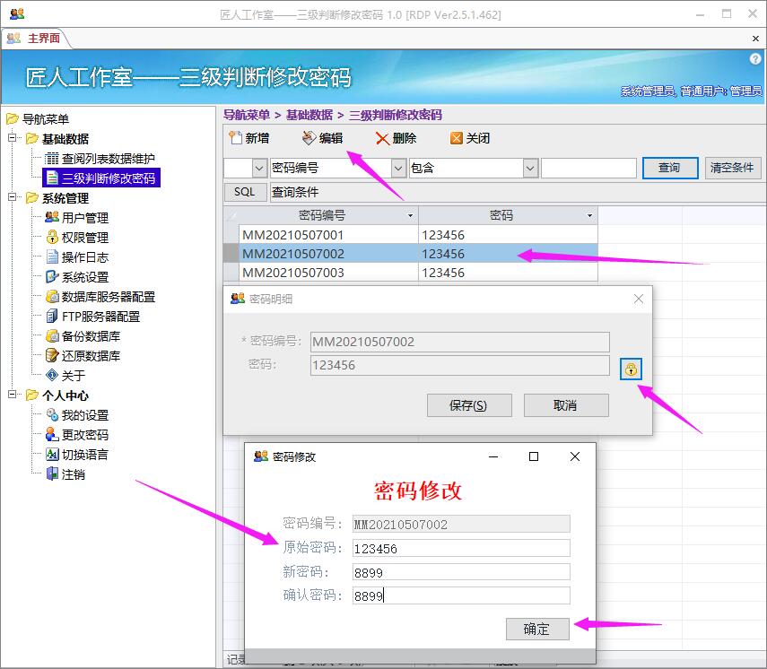Open 查阅列表数据维护 in the tree

coord(100,159)
